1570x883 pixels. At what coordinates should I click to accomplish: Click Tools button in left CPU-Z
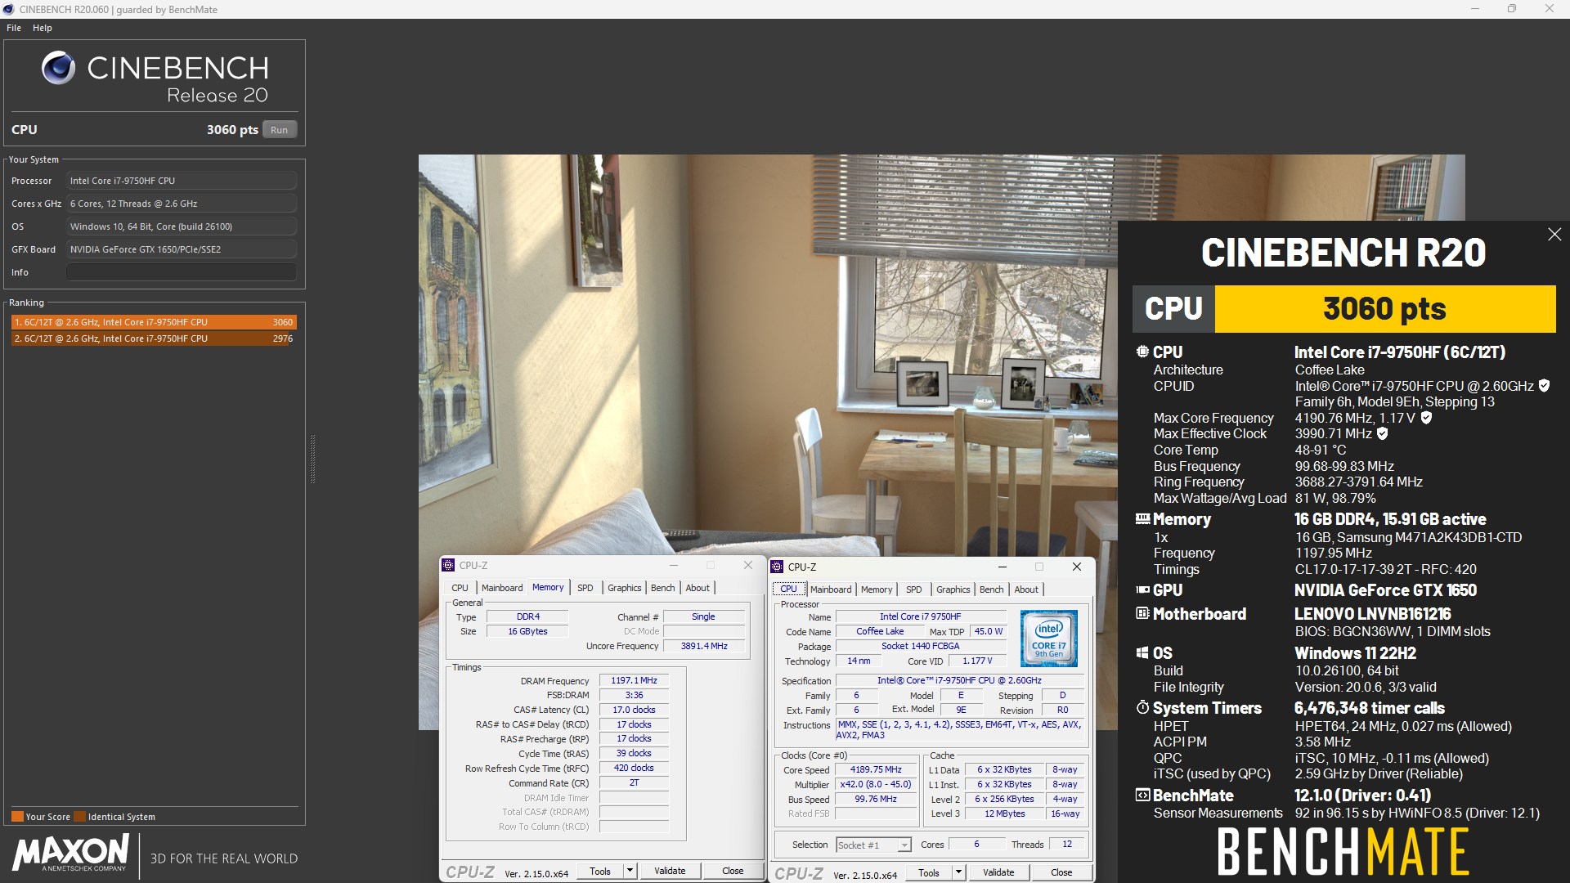click(x=600, y=871)
